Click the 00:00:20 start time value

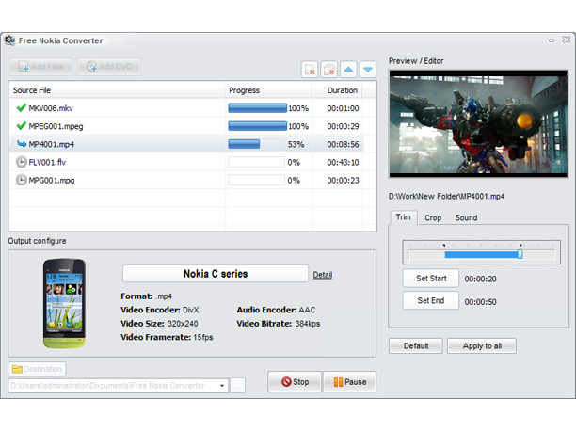[x=480, y=279]
